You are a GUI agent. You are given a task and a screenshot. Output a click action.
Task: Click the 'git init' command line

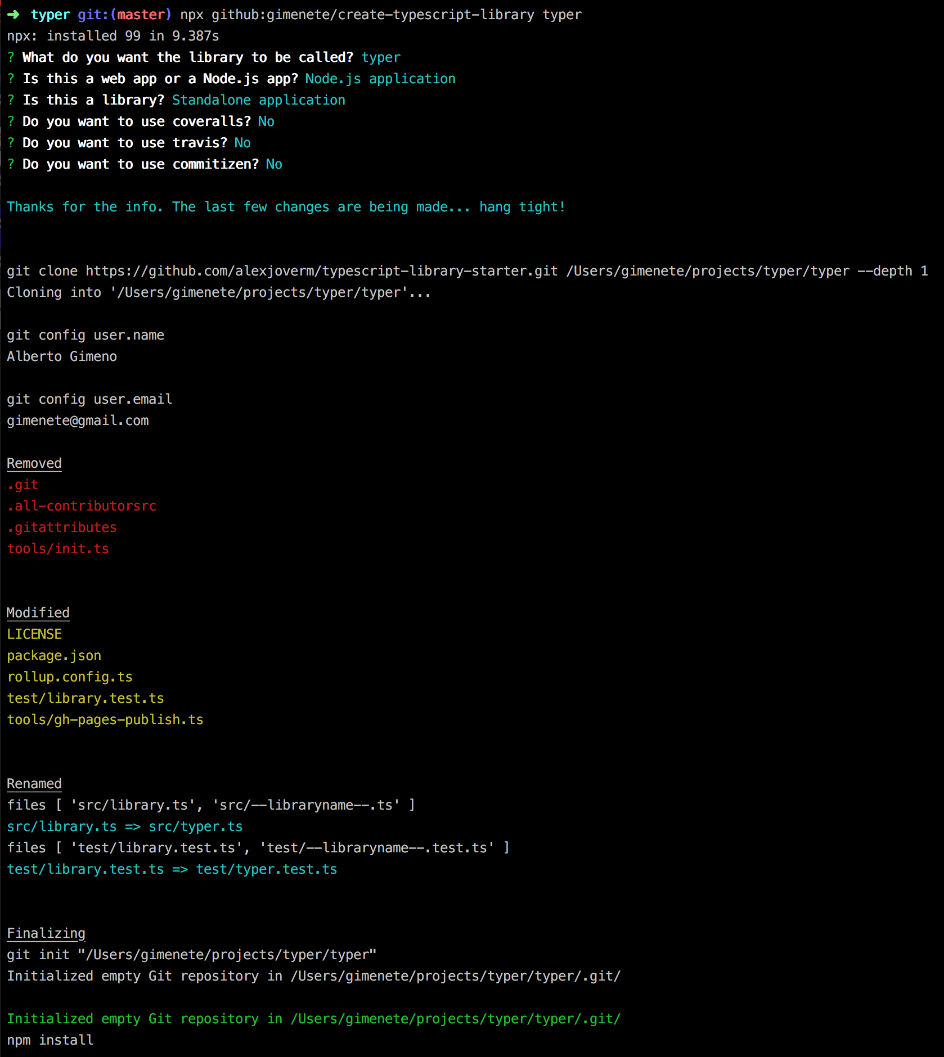pos(192,955)
